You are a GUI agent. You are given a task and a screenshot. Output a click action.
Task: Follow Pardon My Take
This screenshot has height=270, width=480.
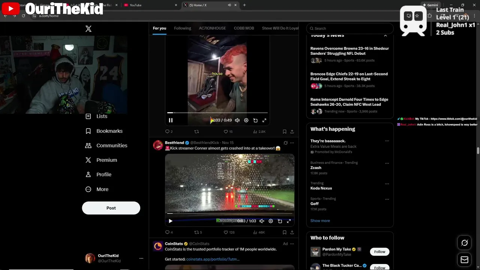[x=379, y=252]
